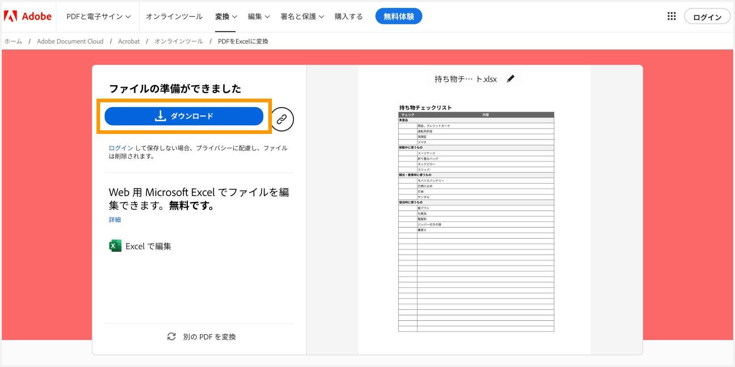The image size is (735, 367).
Task: Expand the 変換 dropdown menu
Action: pyautogui.click(x=226, y=17)
